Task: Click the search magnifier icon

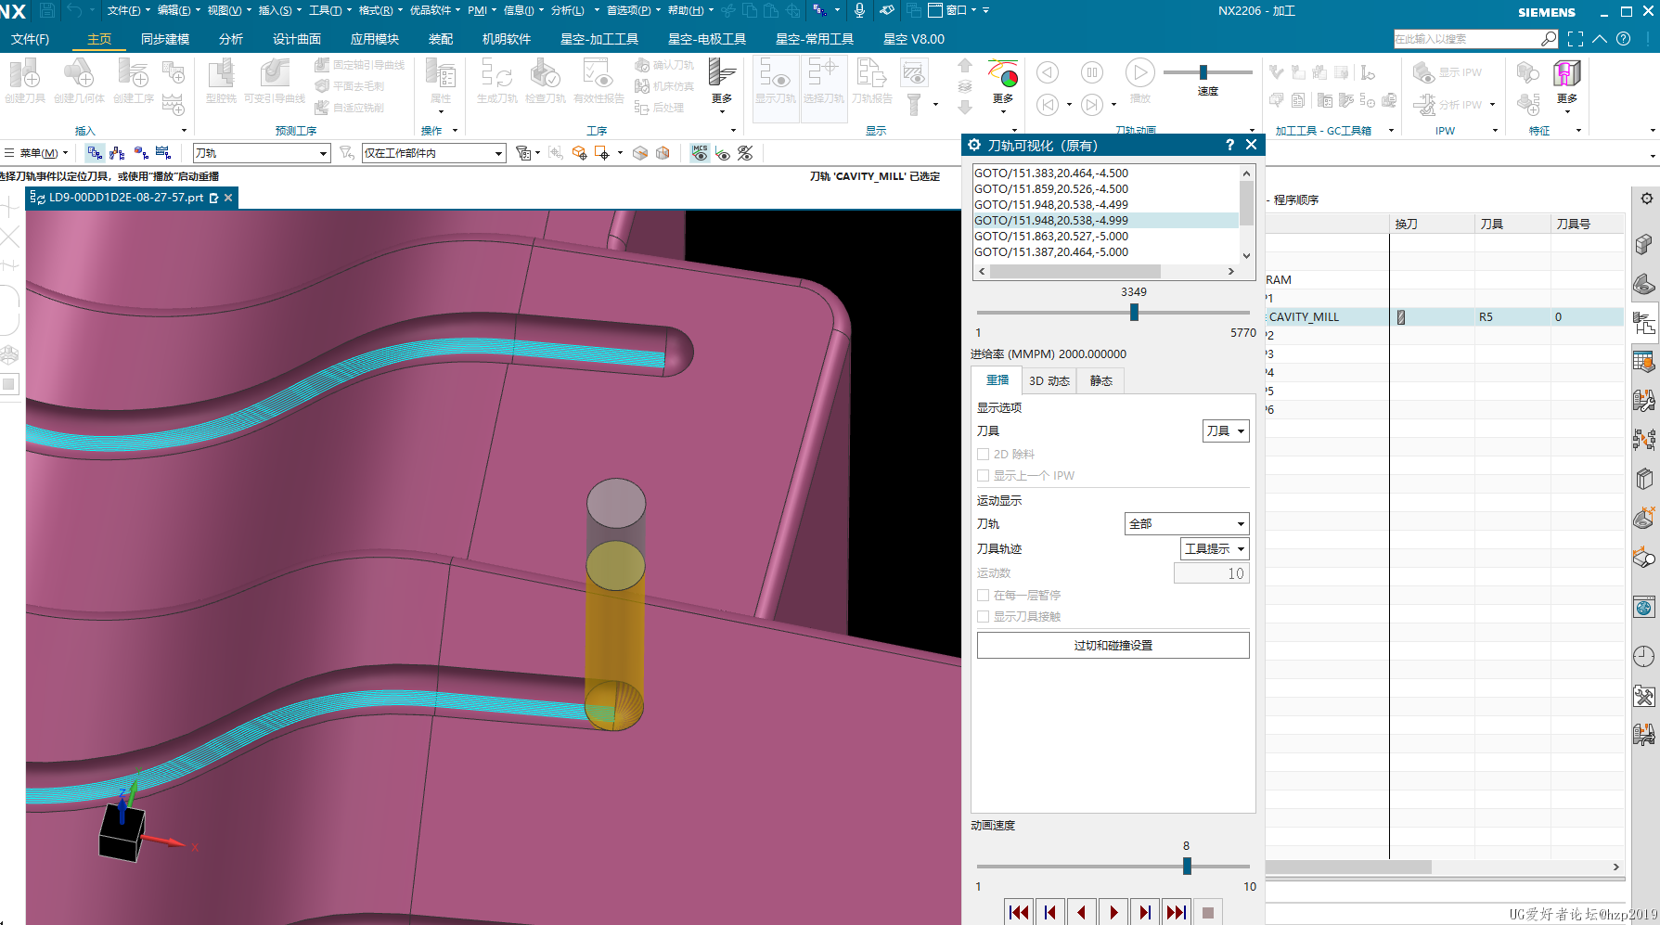Action: 1549,39
